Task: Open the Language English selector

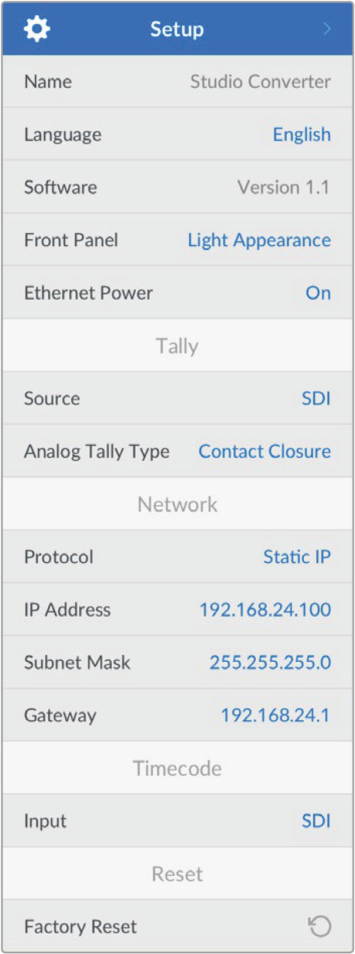Action: pos(302,134)
